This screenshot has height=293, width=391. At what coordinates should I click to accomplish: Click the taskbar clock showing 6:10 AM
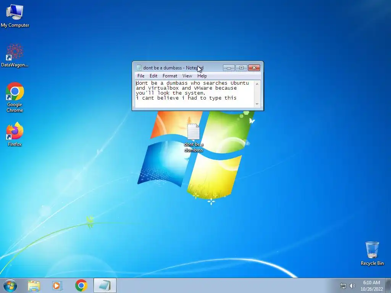pyautogui.click(x=371, y=286)
